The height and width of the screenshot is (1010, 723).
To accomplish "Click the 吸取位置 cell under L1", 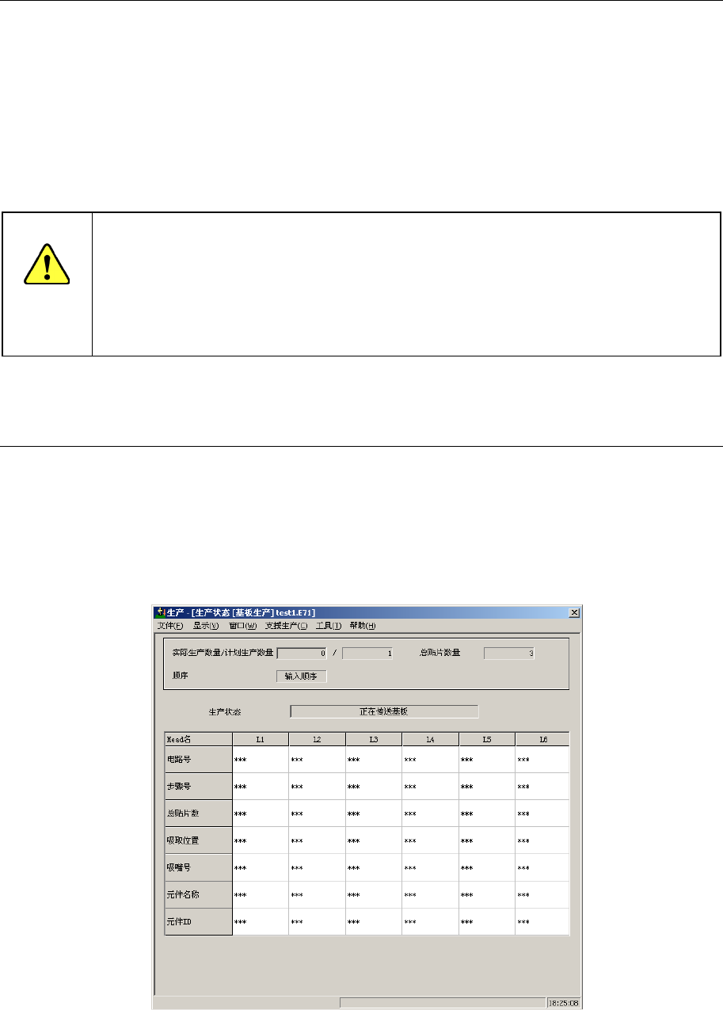I will point(261,840).
